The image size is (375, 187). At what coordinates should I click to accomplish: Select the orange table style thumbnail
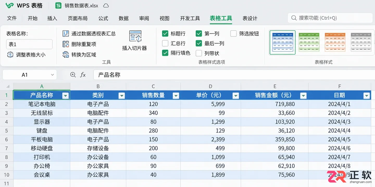click(x=335, y=42)
